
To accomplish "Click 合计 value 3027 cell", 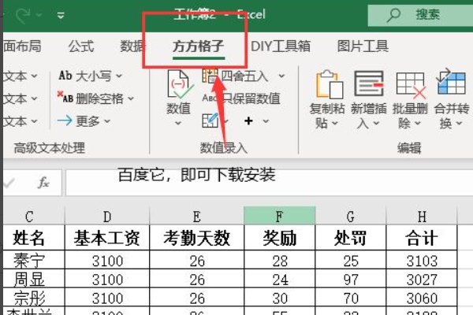I will pos(422,279).
